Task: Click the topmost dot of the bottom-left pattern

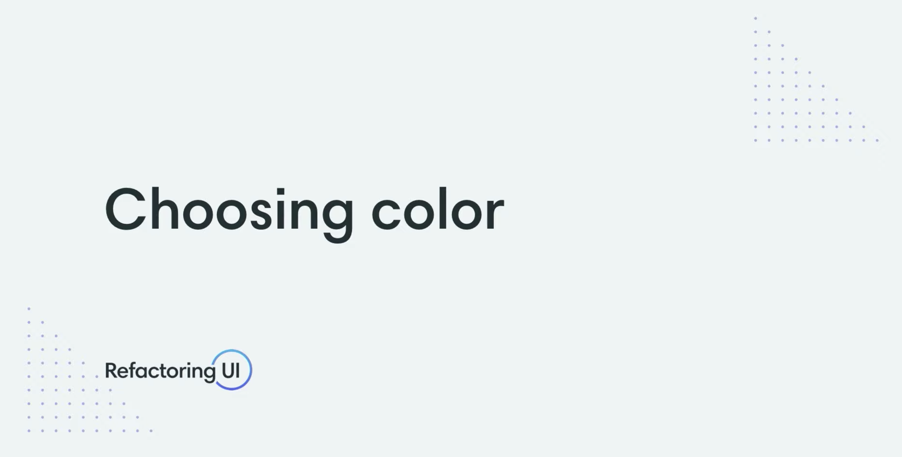Action: [29, 309]
